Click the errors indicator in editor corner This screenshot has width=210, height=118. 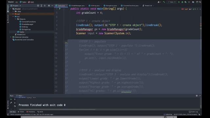pyautogui.click(x=183, y=9)
